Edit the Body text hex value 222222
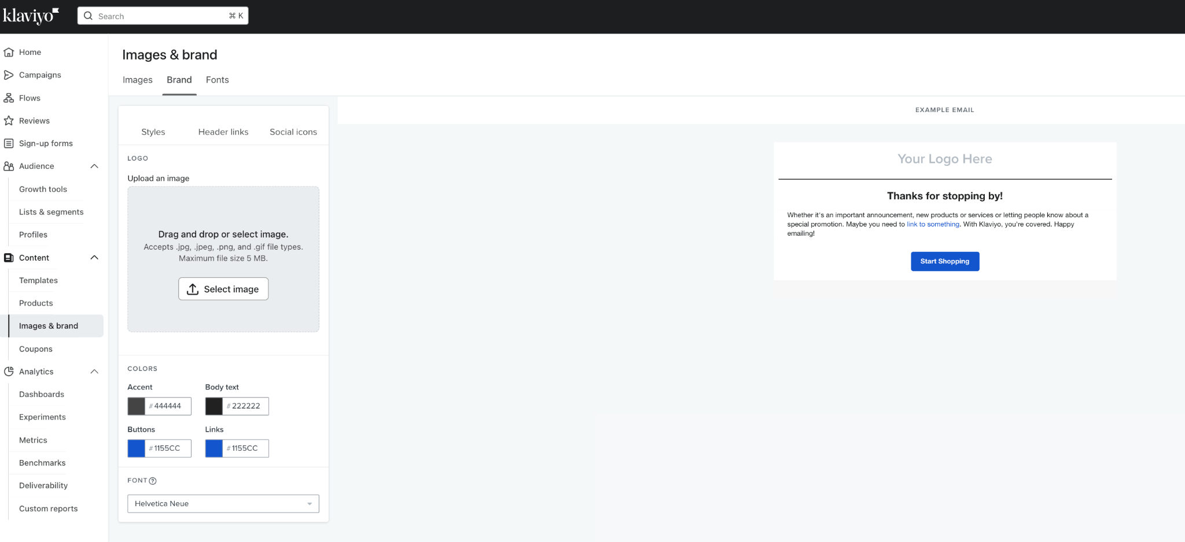The height and width of the screenshot is (542, 1185). pos(245,406)
